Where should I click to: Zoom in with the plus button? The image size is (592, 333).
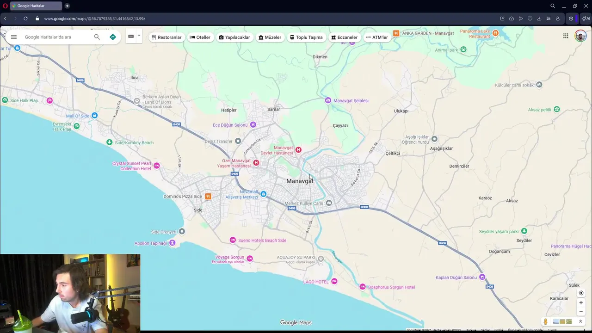pos(581,303)
